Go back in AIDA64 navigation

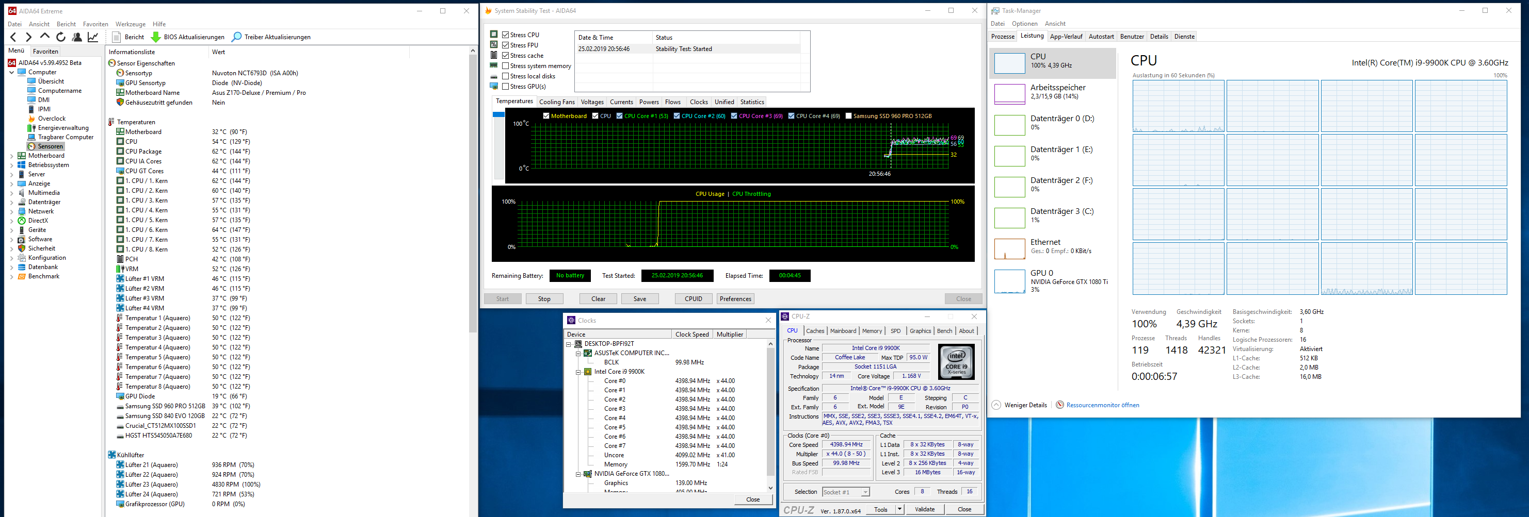[x=13, y=37]
